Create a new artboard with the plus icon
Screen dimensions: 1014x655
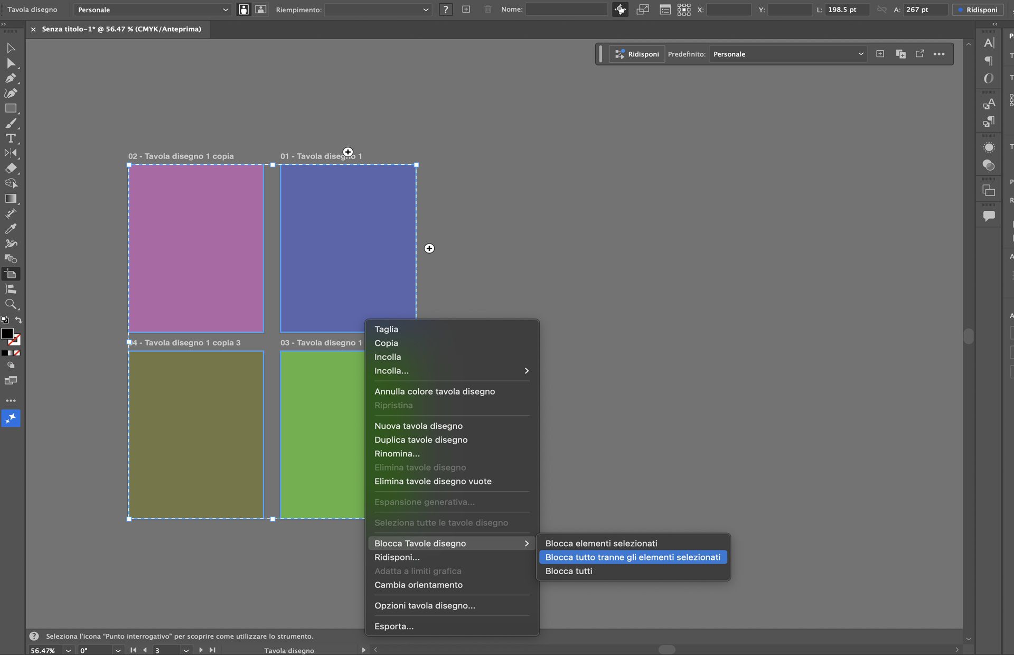(466, 9)
